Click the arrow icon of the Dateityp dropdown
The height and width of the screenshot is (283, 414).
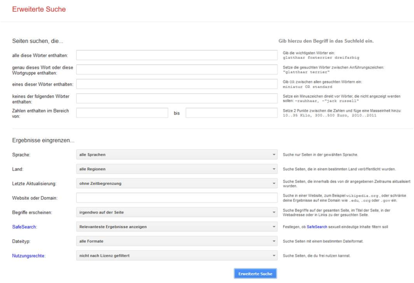coord(274,241)
